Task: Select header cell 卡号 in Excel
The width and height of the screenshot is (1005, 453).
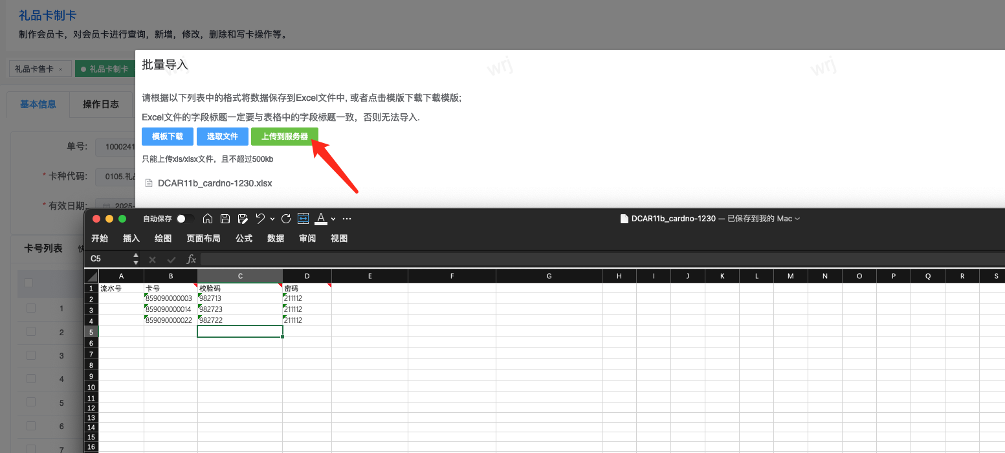Action: tap(170, 288)
